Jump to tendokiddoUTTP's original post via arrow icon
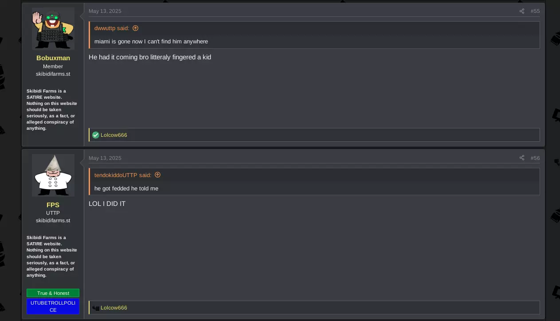560x321 pixels. coord(157,175)
